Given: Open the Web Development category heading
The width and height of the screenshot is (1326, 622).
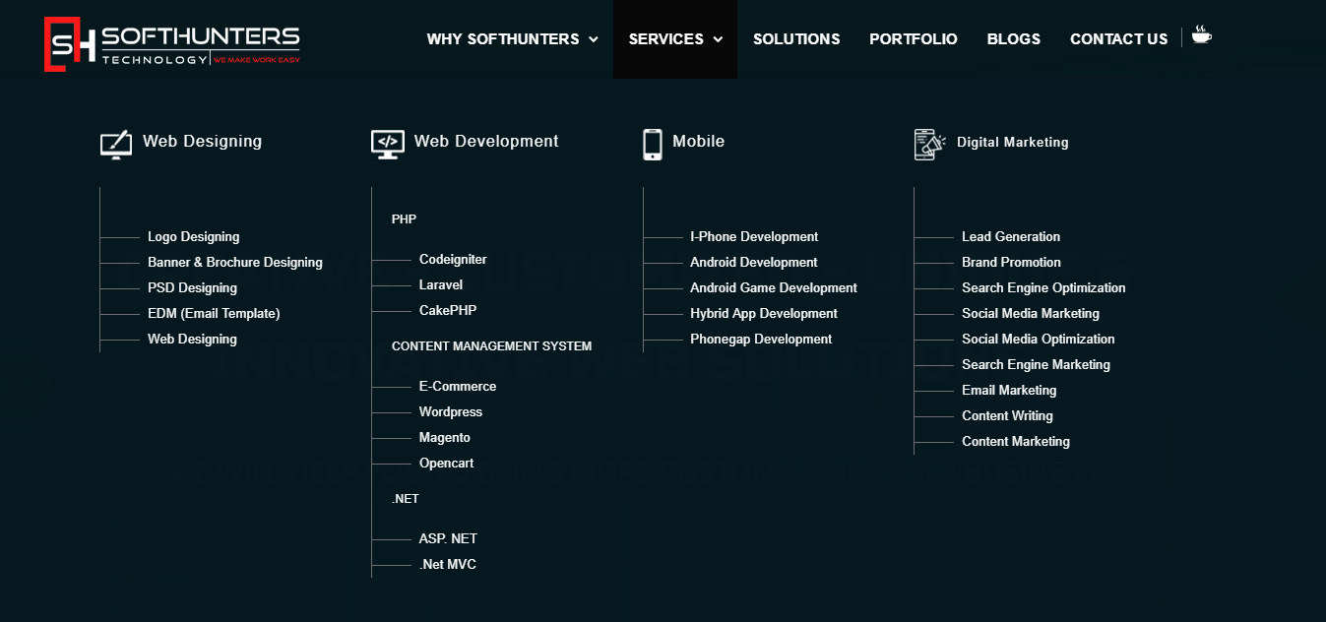Looking at the screenshot, I should [x=486, y=141].
